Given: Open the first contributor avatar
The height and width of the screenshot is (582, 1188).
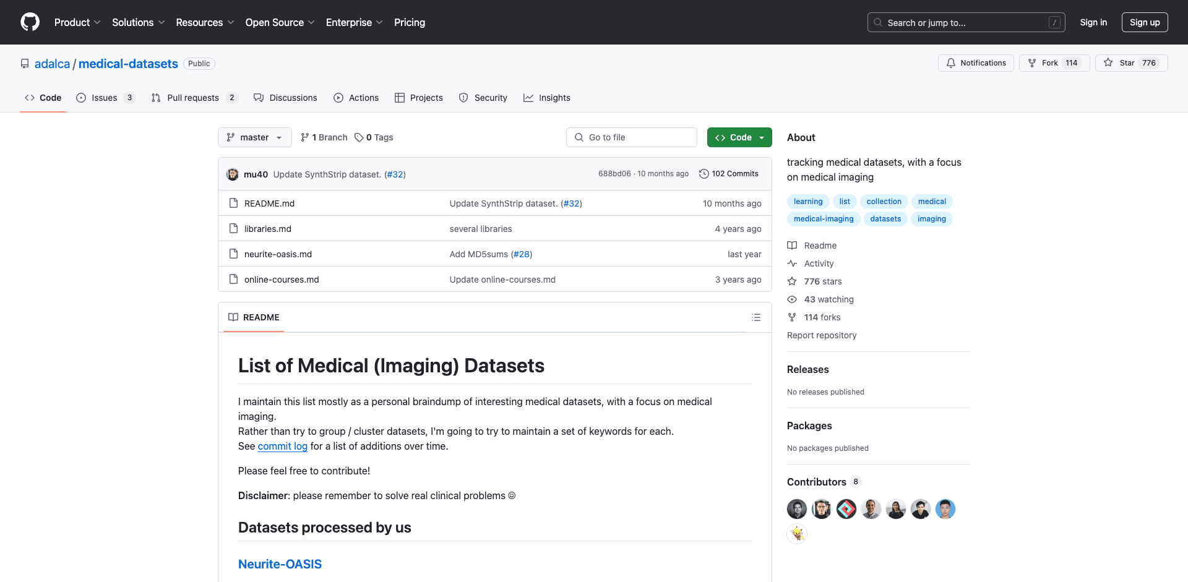Looking at the screenshot, I should pos(797,509).
